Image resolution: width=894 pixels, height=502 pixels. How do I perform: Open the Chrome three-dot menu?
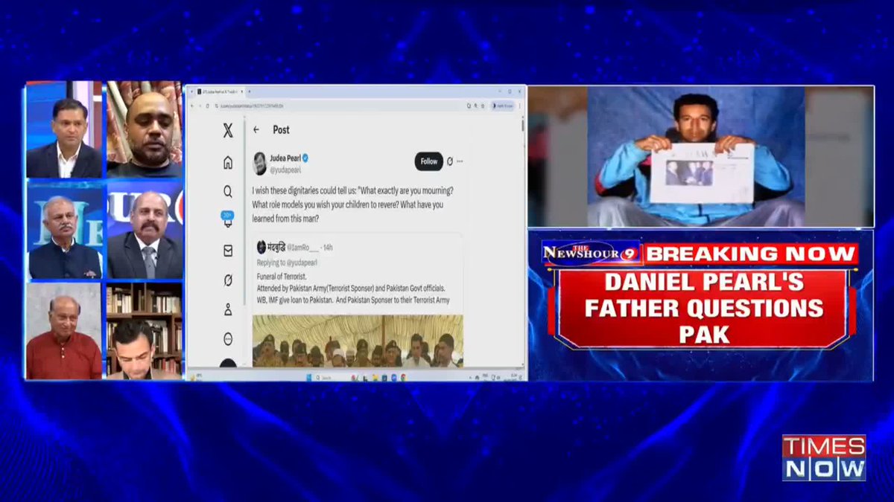519,106
